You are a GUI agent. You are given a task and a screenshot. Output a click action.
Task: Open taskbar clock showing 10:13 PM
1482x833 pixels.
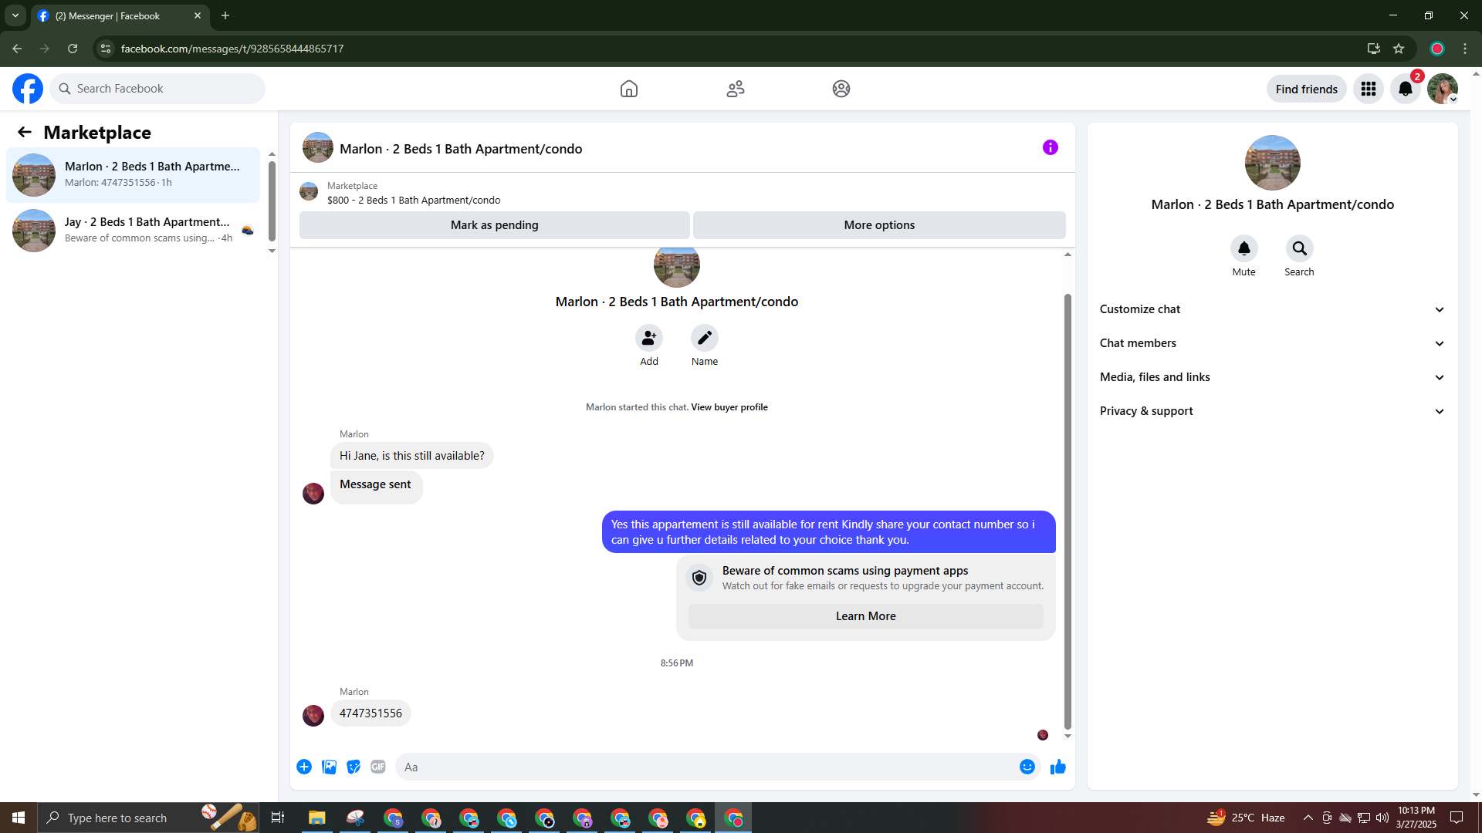(1416, 818)
